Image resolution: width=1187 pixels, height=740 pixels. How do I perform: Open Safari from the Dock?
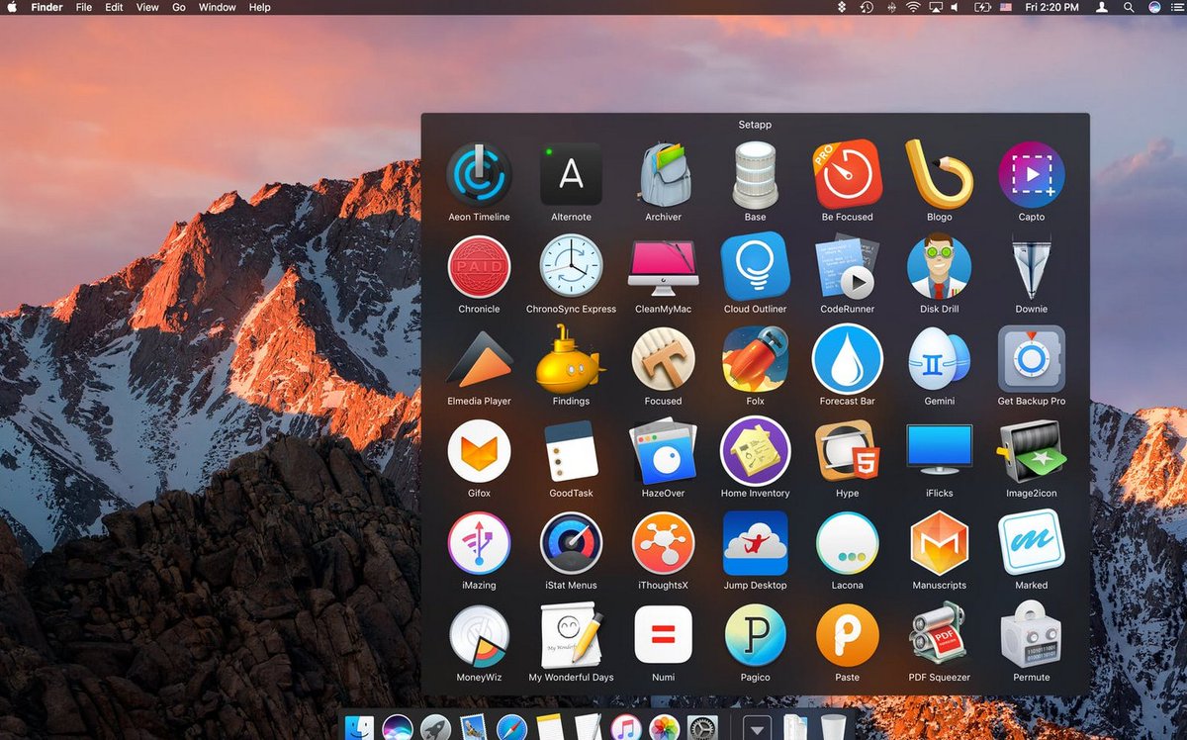pyautogui.click(x=512, y=729)
